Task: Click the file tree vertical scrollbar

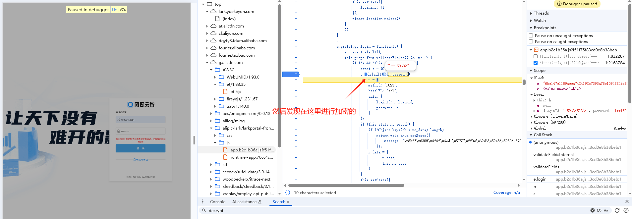Action: click(x=279, y=76)
